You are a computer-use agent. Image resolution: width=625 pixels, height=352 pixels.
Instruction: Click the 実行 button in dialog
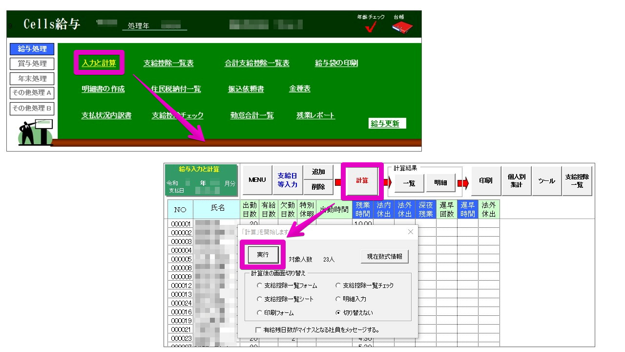click(263, 255)
